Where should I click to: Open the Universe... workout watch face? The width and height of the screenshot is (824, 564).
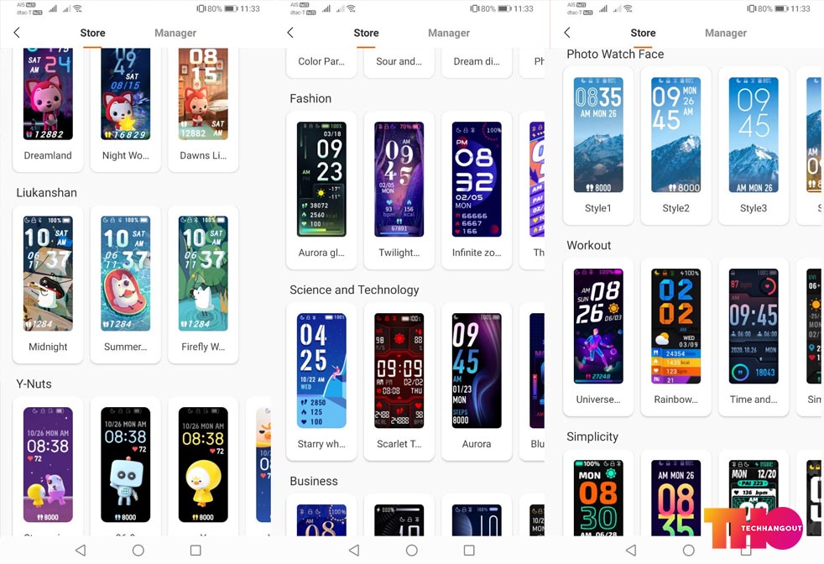pos(598,337)
